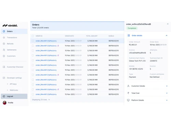Screen dimensions: 171x128
Task: Click the Refunds icon in sidebar
Action: point(4,44)
